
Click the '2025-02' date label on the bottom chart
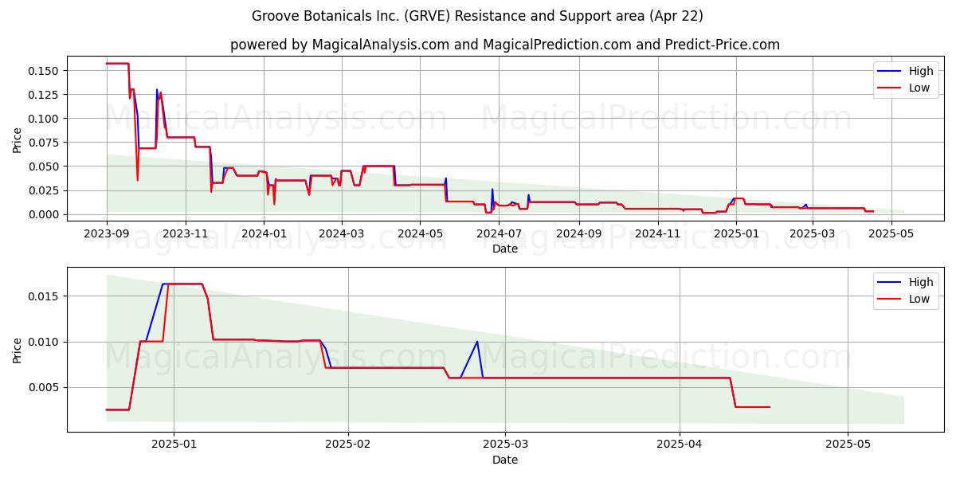pos(349,445)
